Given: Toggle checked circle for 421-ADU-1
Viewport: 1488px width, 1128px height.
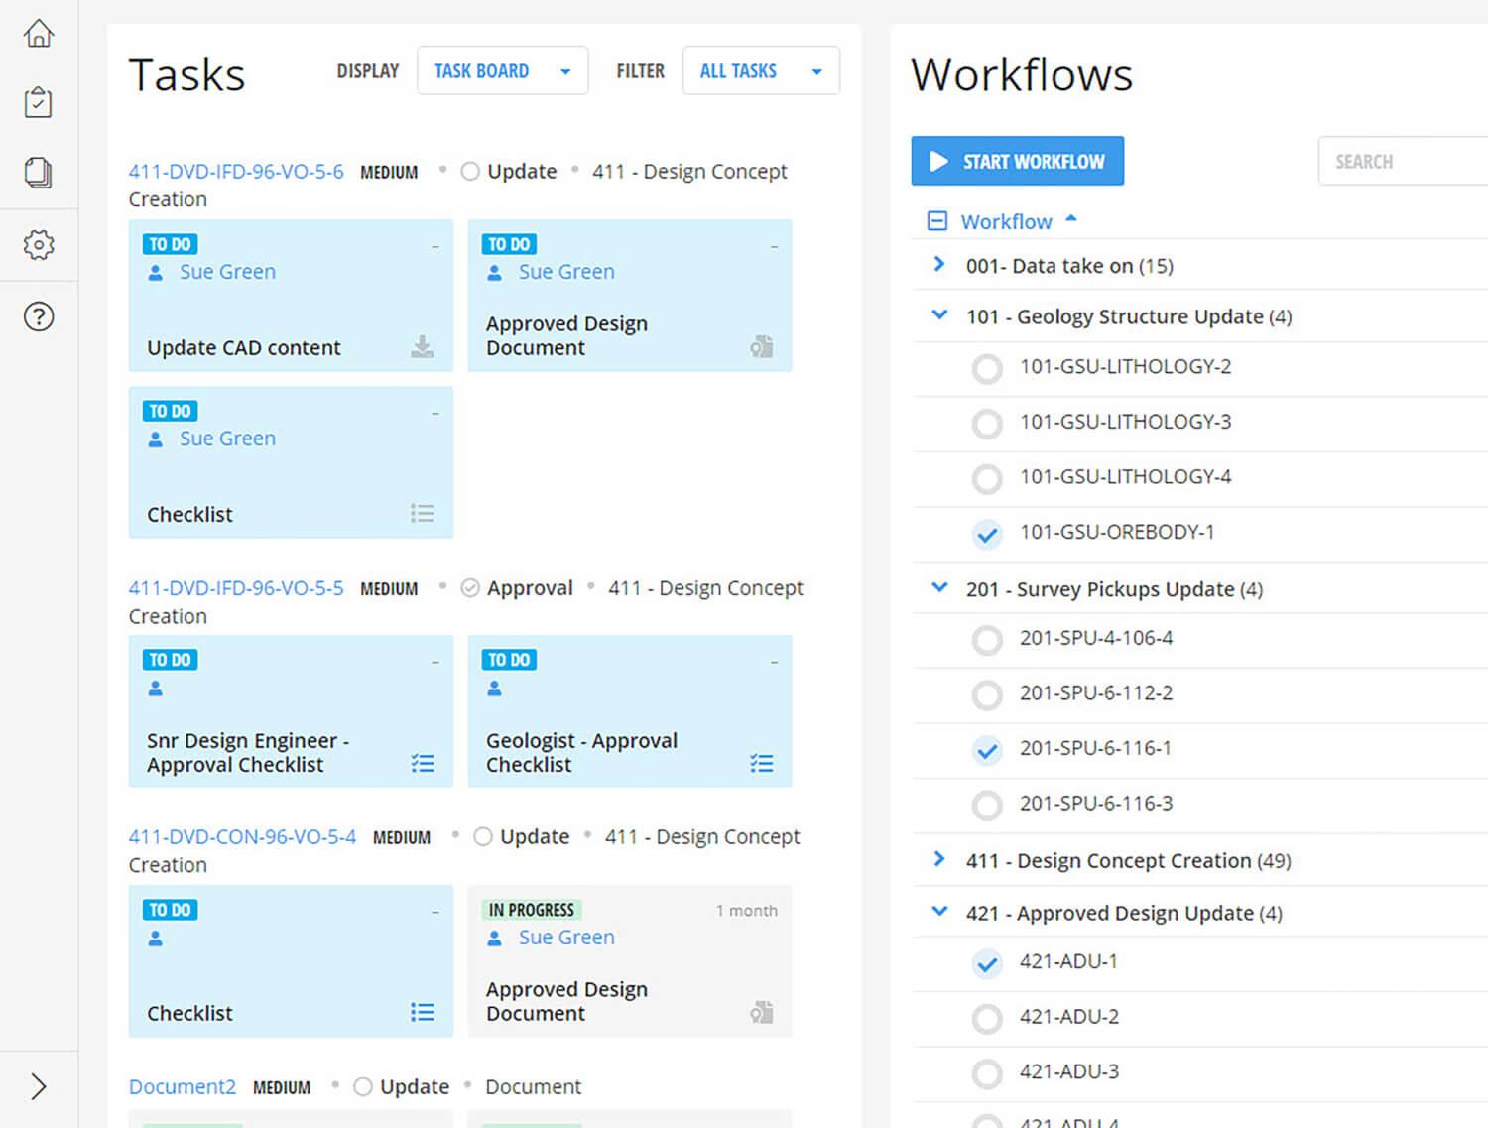Looking at the screenshot, I should tap(987, 963).
